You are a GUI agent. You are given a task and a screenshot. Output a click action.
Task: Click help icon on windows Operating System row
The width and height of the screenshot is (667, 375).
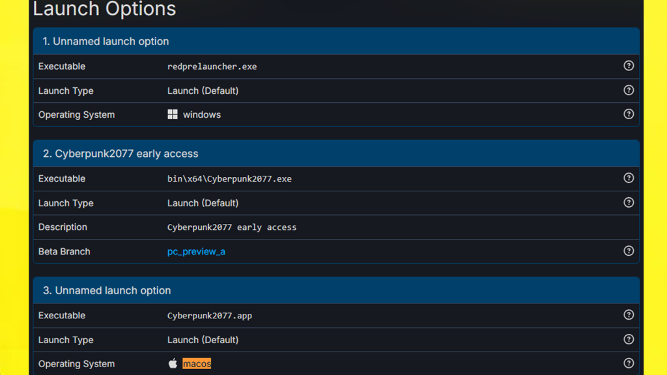pyautogui.click(x=629, y=114)
